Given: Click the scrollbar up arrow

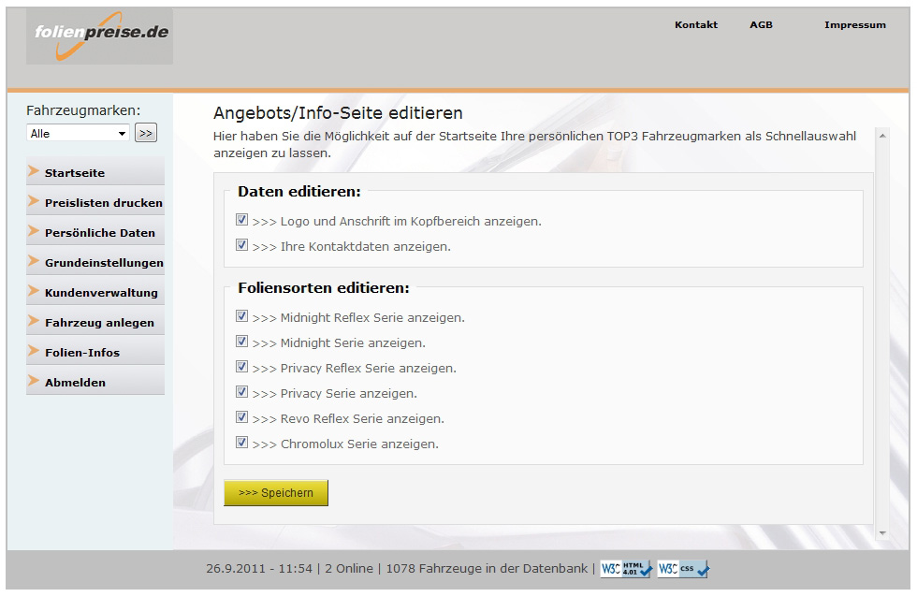Looking at the screenshot, I should tap(882, 136).
